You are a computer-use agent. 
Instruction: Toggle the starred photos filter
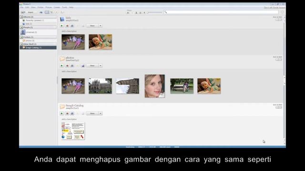[x=128, y=13]
